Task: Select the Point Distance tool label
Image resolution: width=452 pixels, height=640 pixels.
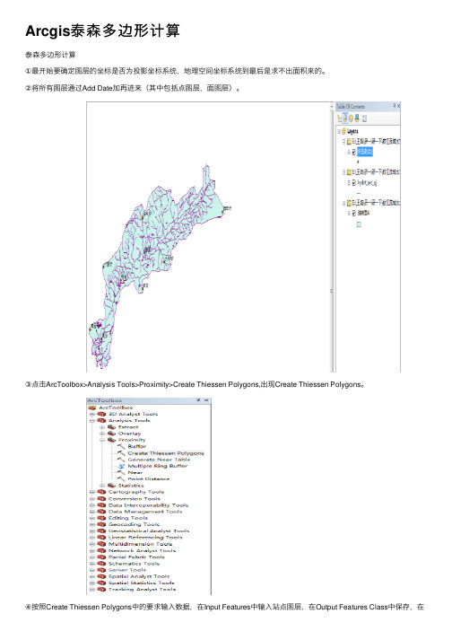Action: click(149, 478)
